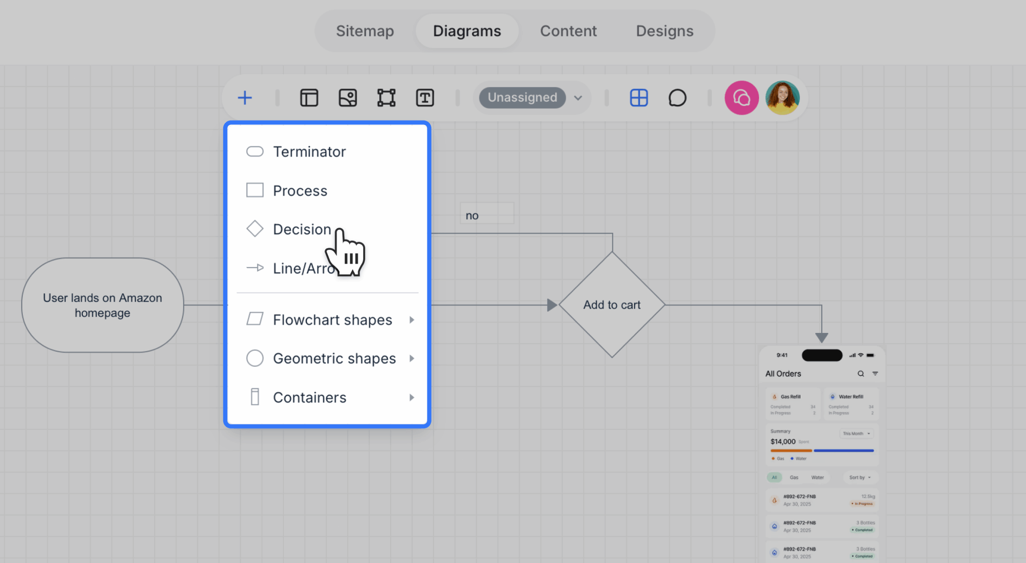Image resolution: width=1026 pixels, height=563 pixels.
Task: Click the Line/Arrow arrow icon
Action: (x=254, y=268)
